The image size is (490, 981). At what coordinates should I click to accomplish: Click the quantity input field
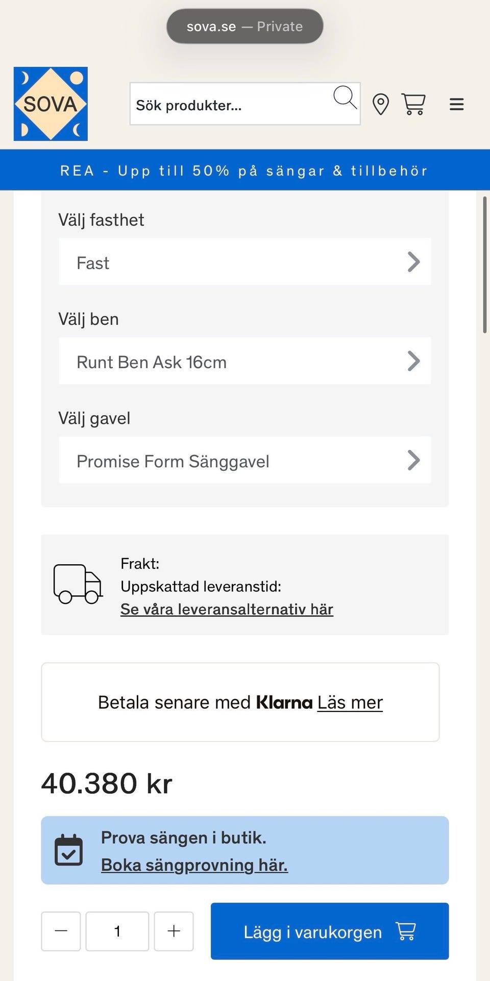point(117,931)
